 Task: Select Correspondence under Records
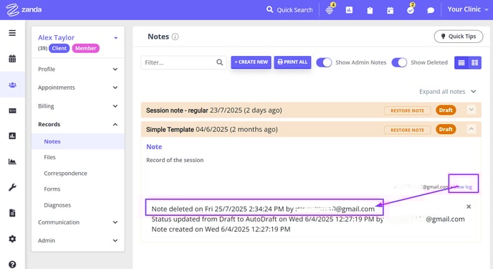pos(65,174)
